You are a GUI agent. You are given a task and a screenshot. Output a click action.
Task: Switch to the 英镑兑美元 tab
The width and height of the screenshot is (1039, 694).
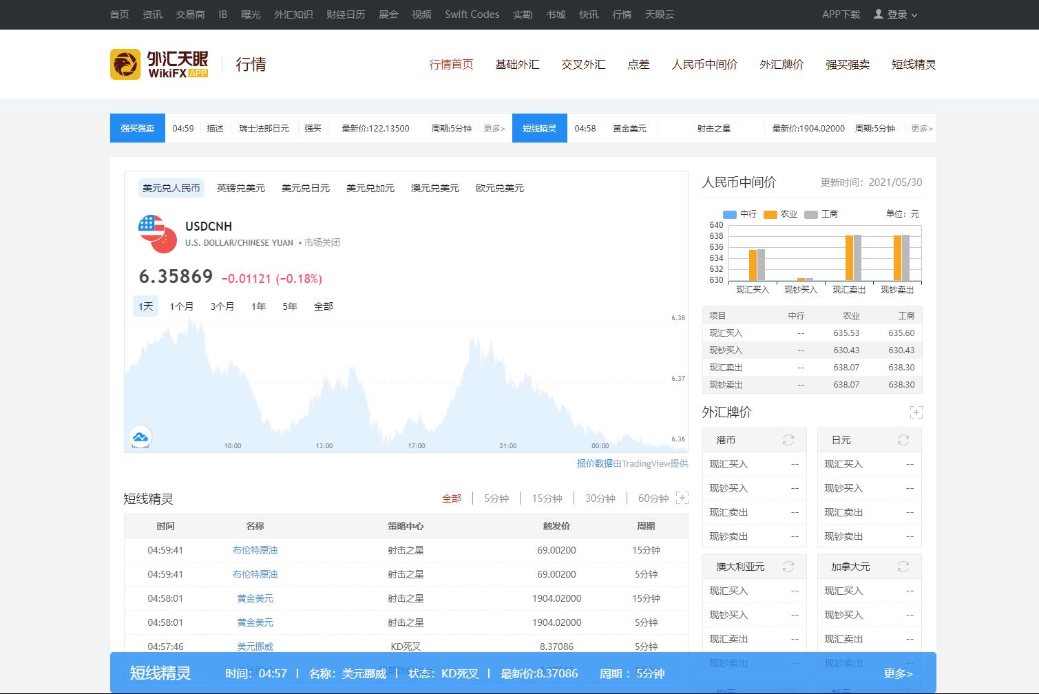[x=241, y=188]
